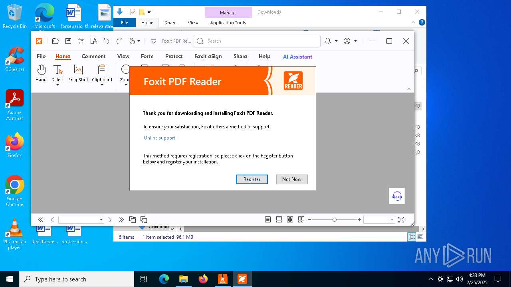This screenshot has width=511, height=287.
Task: Click the Not Now button
Action: tap(292, 179)
